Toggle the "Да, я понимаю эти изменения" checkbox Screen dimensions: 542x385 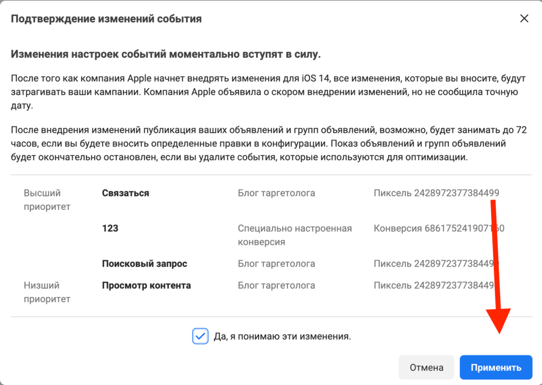click(x=200, y=336)
